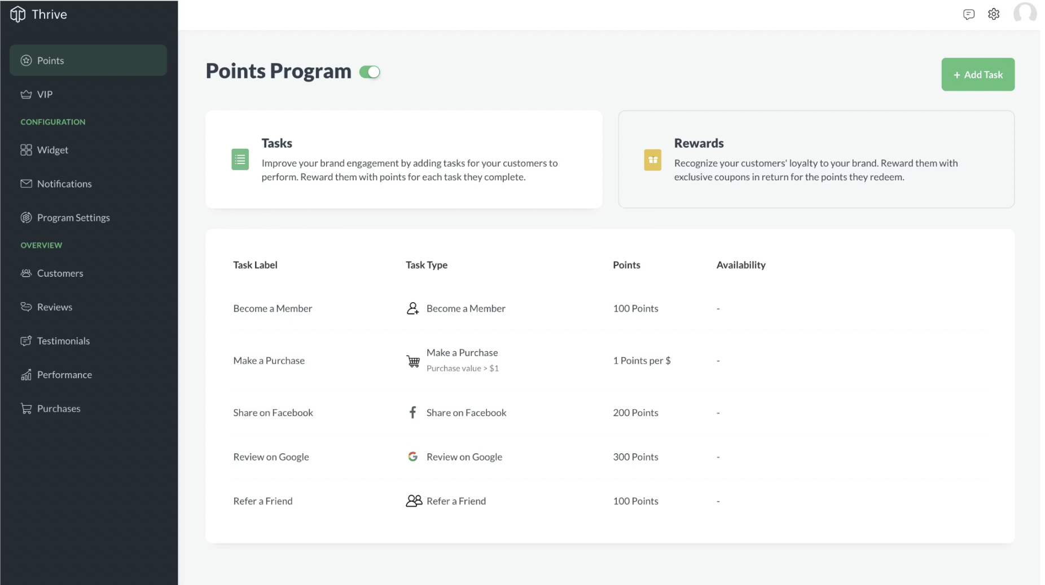The height and width of the screenshot is (585, 1045).
Task: Click the VIP crown icon
Action: [26, 94]
